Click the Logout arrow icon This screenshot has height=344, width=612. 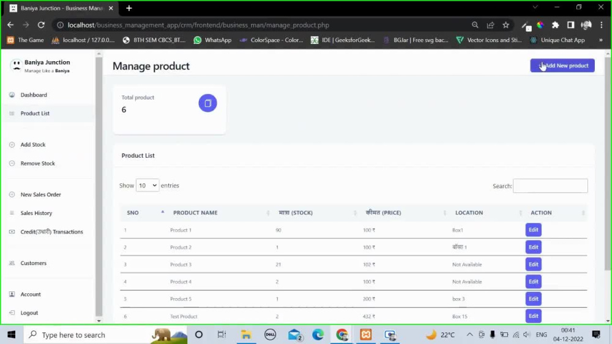click(12, 313)
